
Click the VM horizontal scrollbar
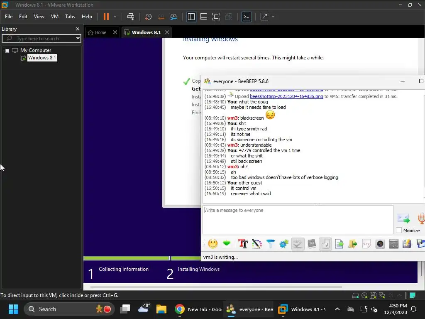[216, 287]
